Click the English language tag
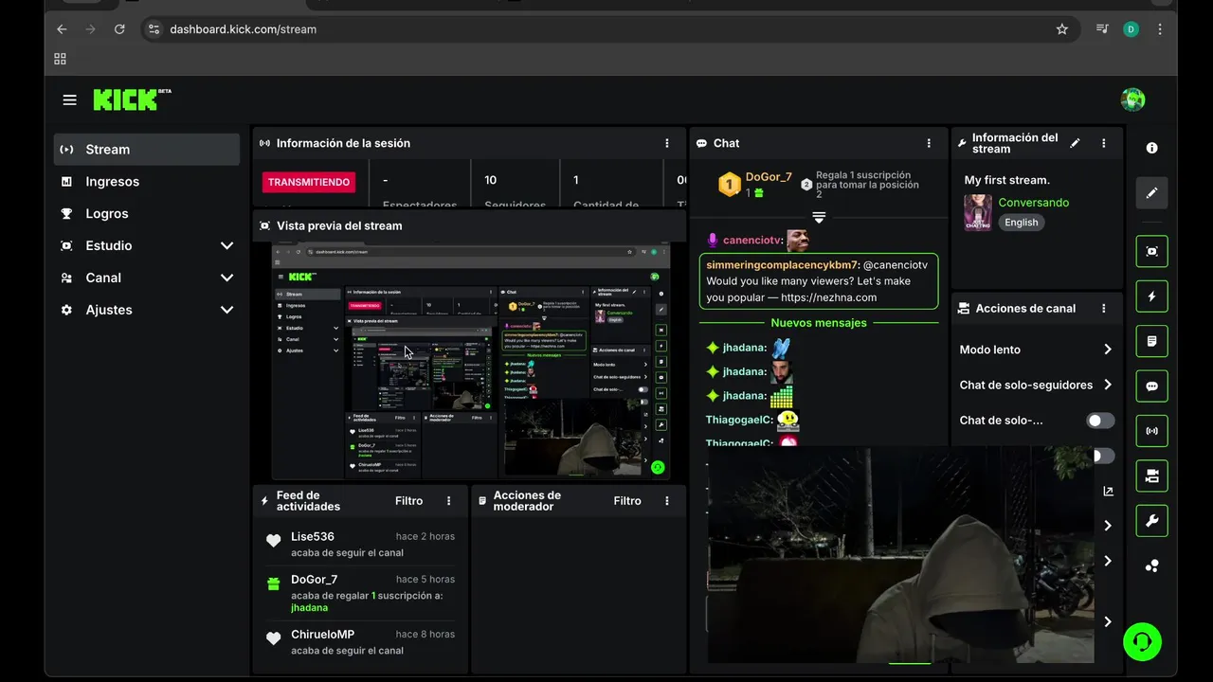The width and height of the screenshot is (1213, 682). [x=1022, y=223]
